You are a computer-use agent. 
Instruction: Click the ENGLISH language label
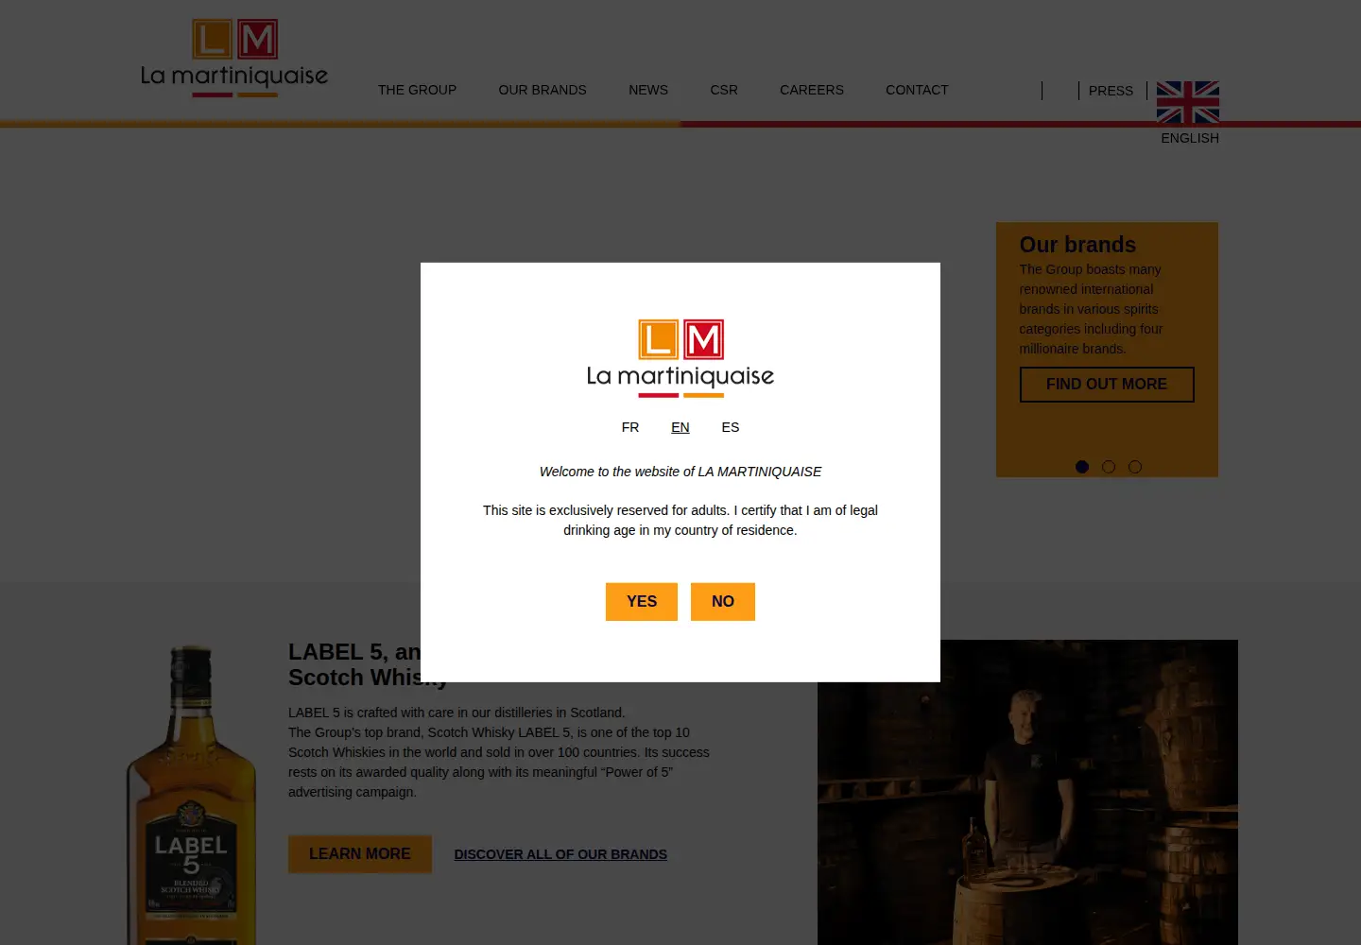click(x=1190, y=138)
